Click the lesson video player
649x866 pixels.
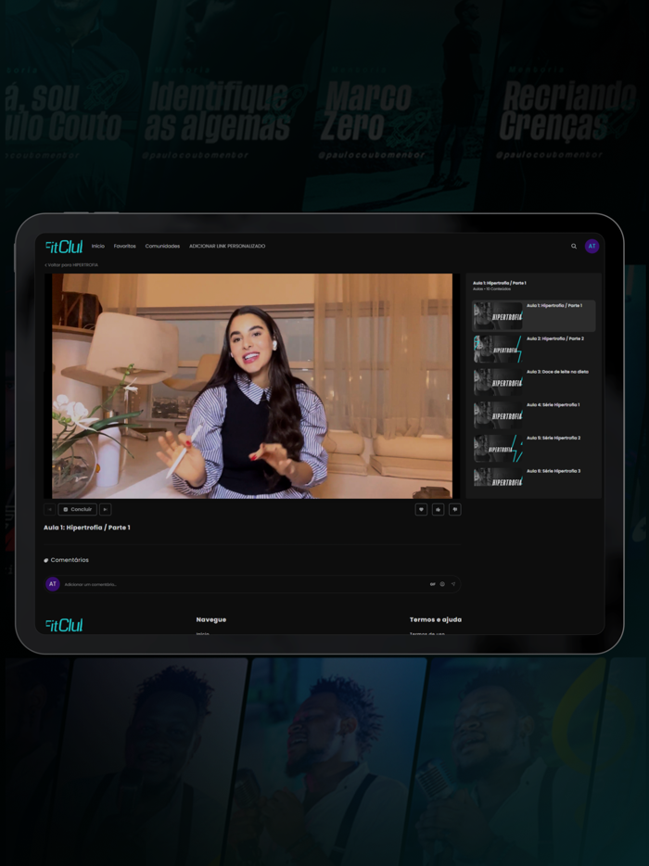[x=252, y=386]
